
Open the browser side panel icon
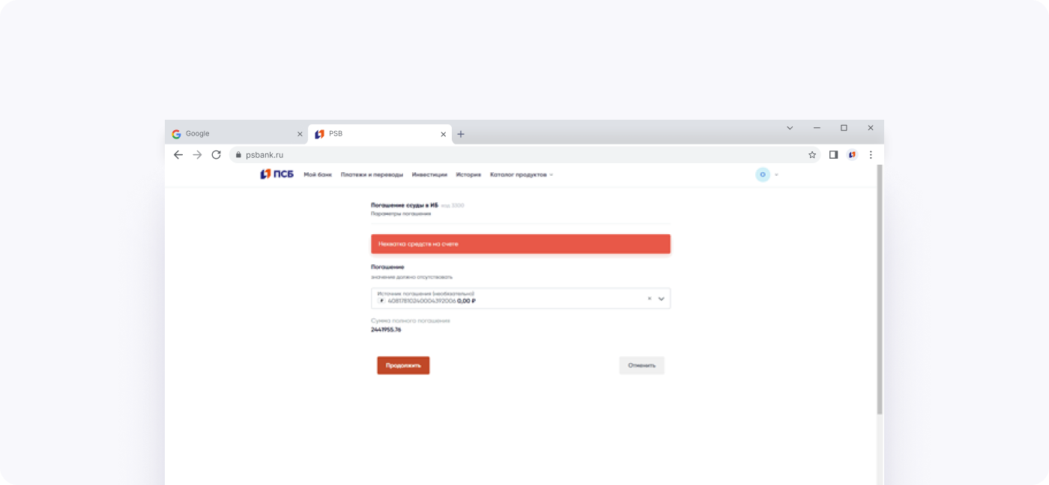(833, 155)
